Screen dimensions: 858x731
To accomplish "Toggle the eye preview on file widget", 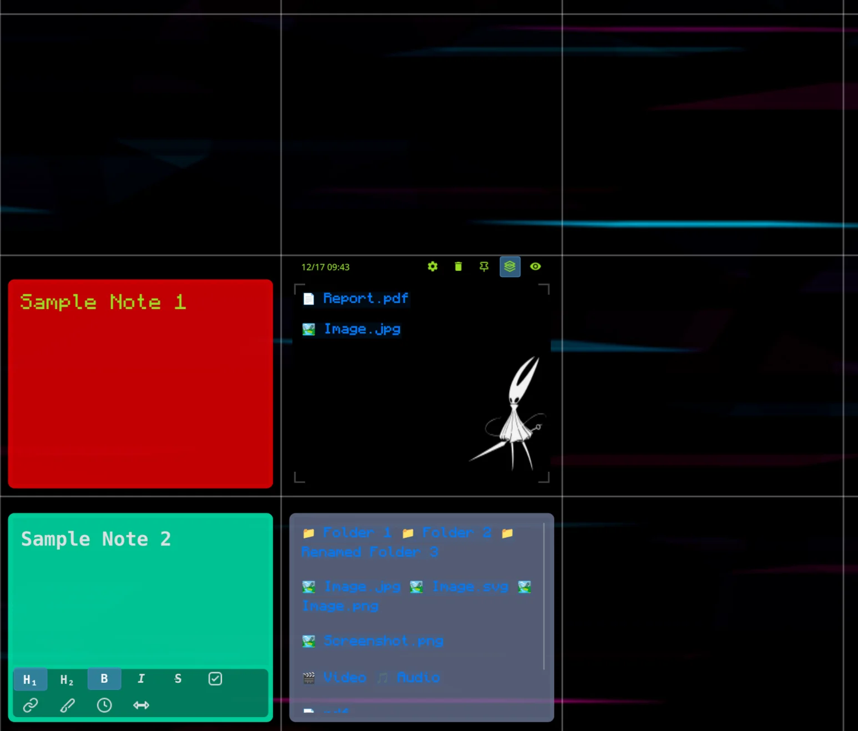I will click(535, 267).
